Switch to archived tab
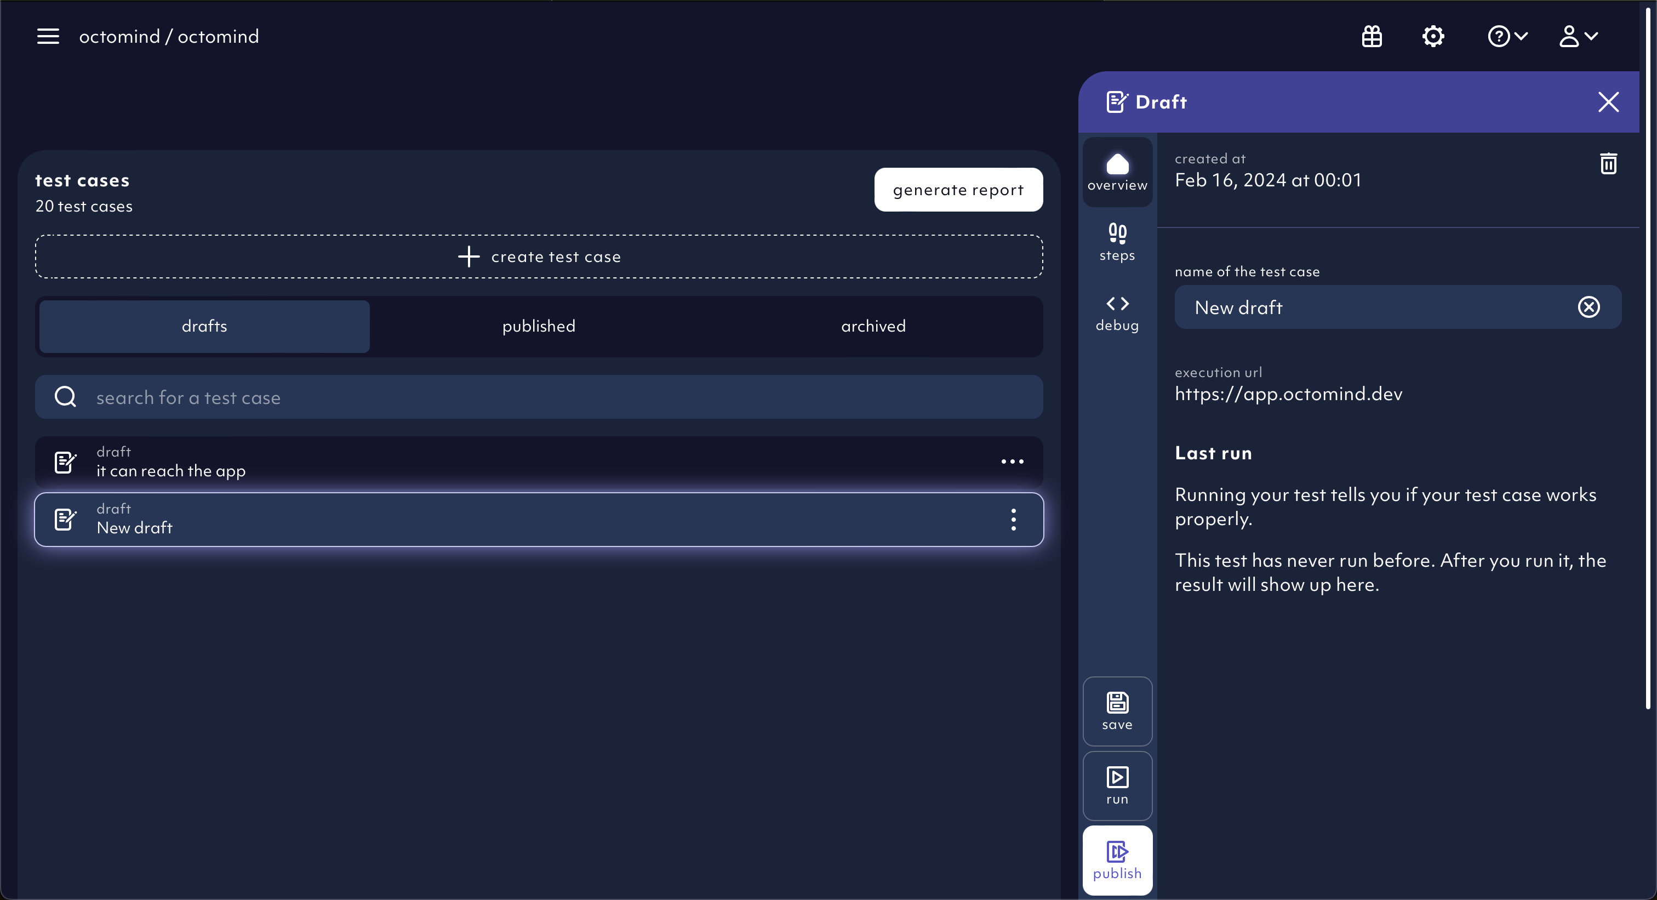The height and width of the screenshot is (900, 1657). point(873,326)
